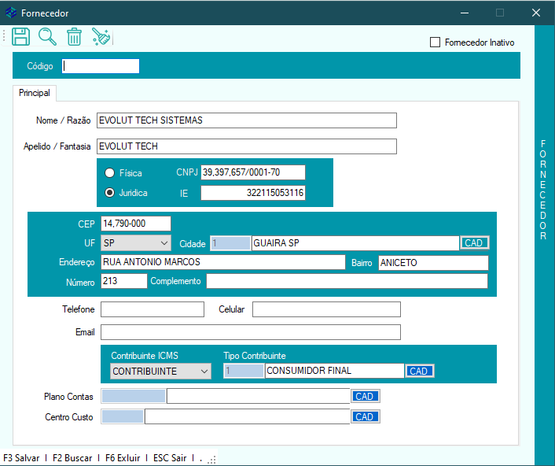Select the Jurídica radio button
Viewport: 555px width, 466px height.
(110, 193)
